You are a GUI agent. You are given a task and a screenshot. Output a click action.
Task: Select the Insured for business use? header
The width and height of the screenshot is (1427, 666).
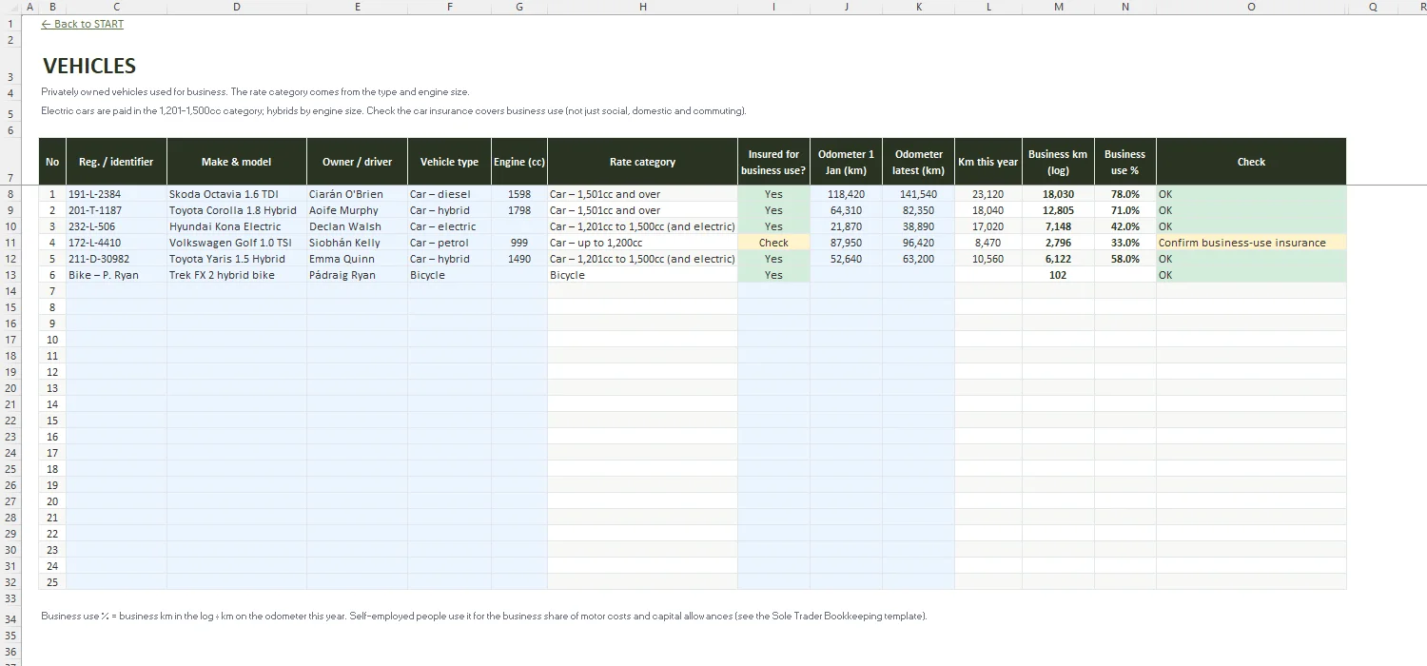click(773, 162)
